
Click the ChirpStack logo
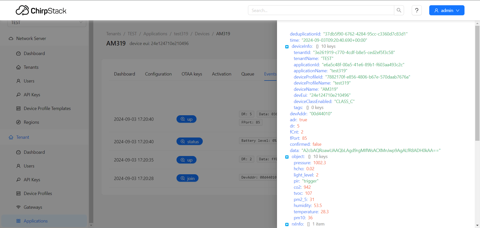pos(41,10)
